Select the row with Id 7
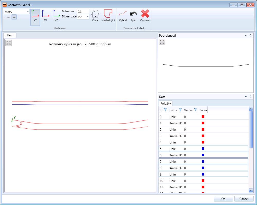257x205 pixels. pos(203,161)
